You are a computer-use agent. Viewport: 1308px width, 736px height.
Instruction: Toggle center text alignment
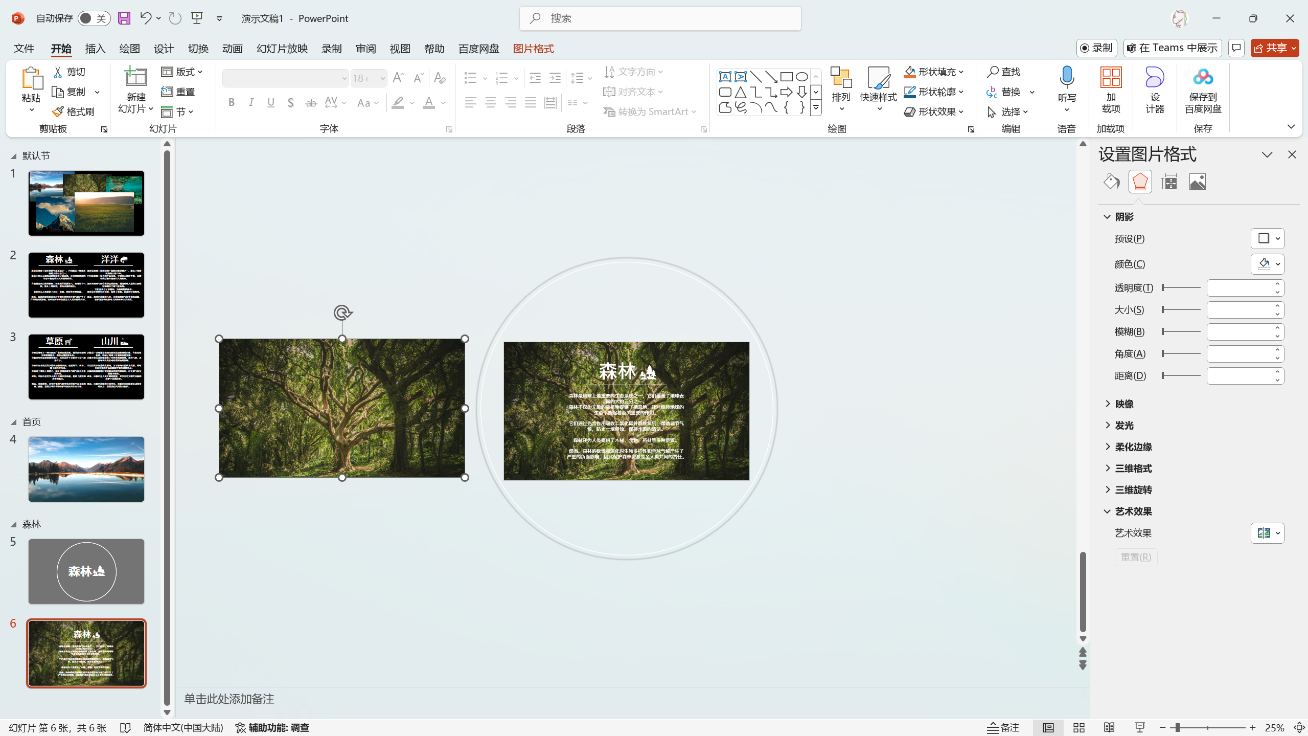click(x=490, y=103)
